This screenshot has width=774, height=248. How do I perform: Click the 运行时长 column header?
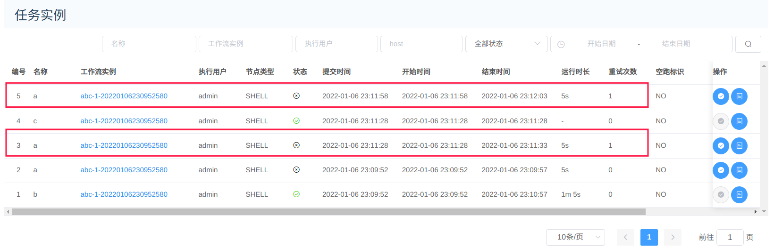[x=575, y=72]
